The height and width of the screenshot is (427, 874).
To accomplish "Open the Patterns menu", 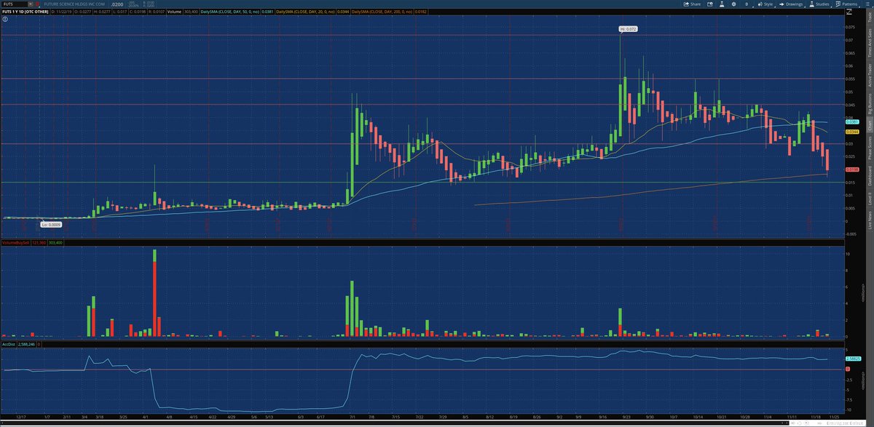I will tap(847, 4).
